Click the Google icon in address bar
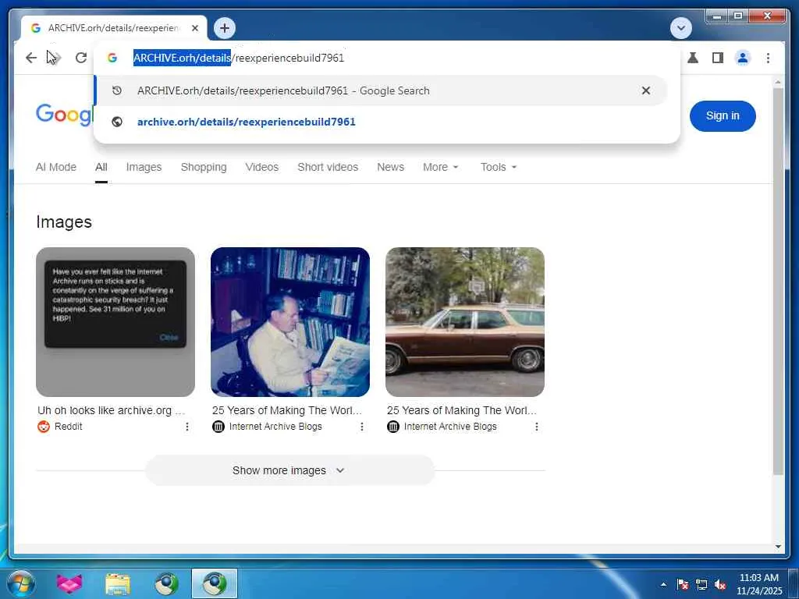 point(112,58)
